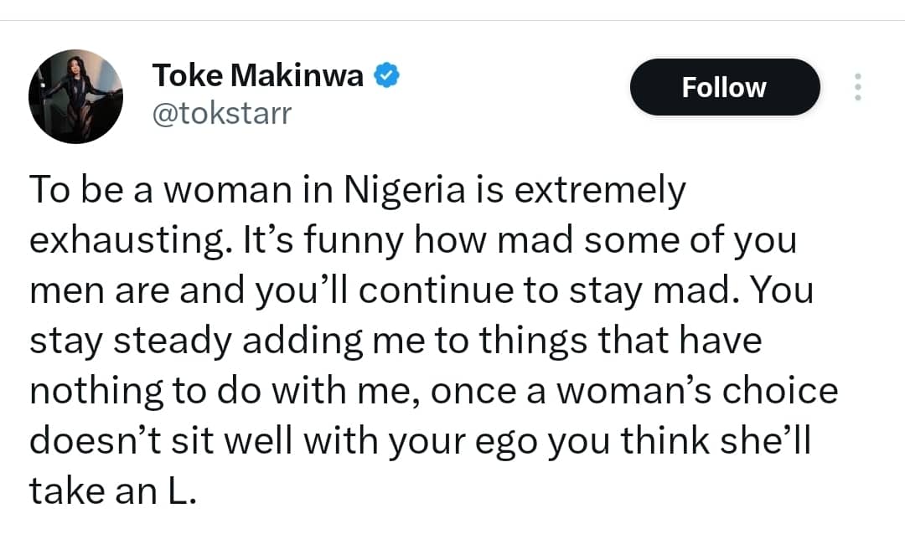This screenshot has height=534, width=905.
Task: Open the @tokstarr profile handle link
Action: [x=221, y=114]
